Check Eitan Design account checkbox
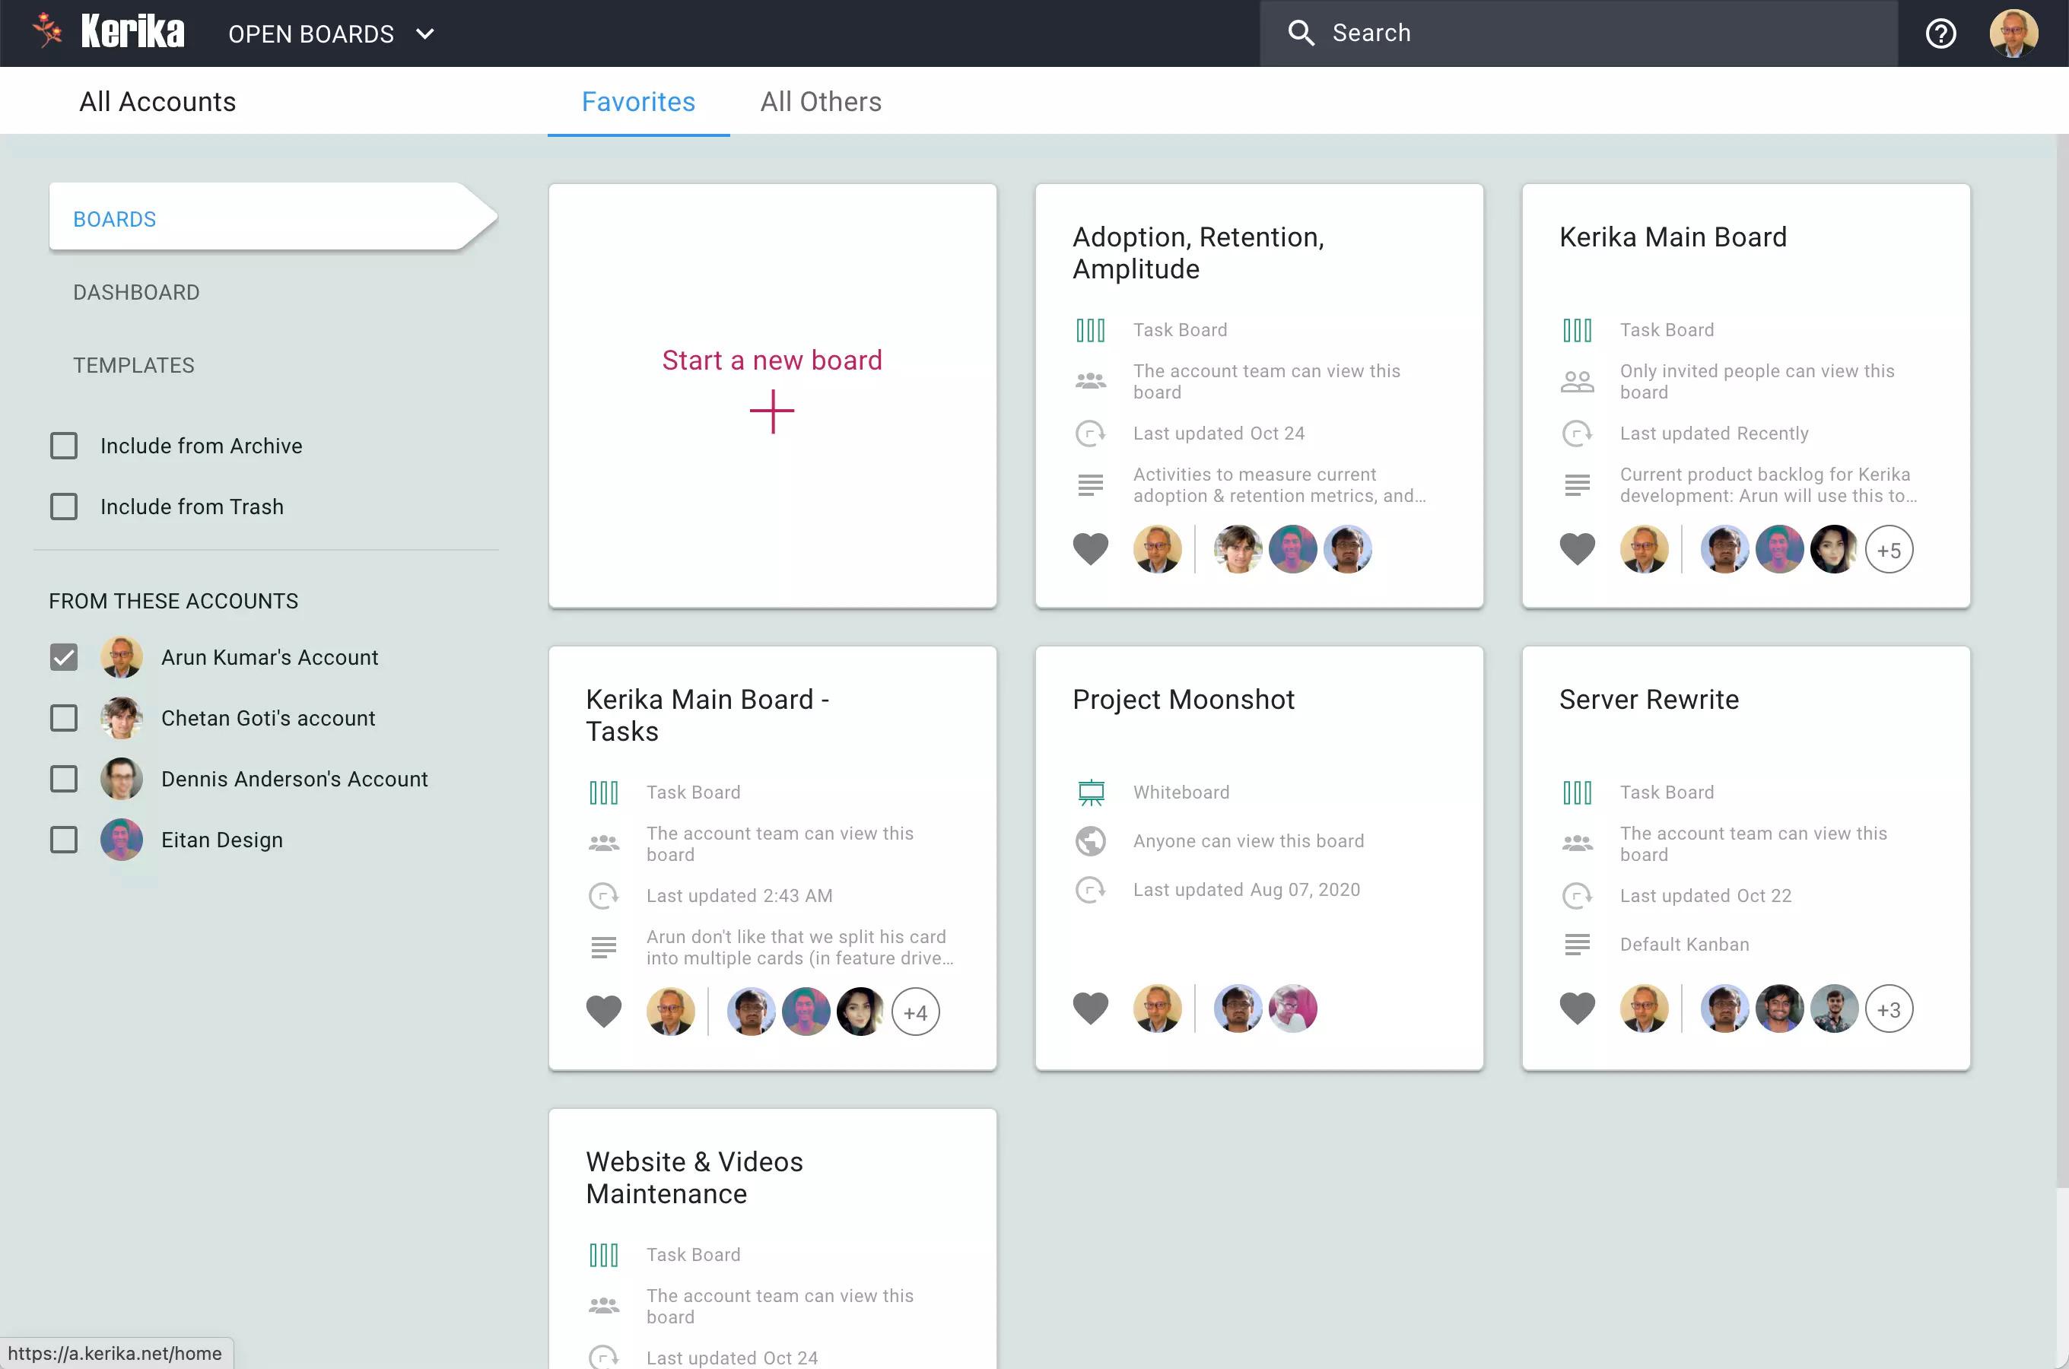Screen dimensions: 2069x1369 [x=64, y=840]
